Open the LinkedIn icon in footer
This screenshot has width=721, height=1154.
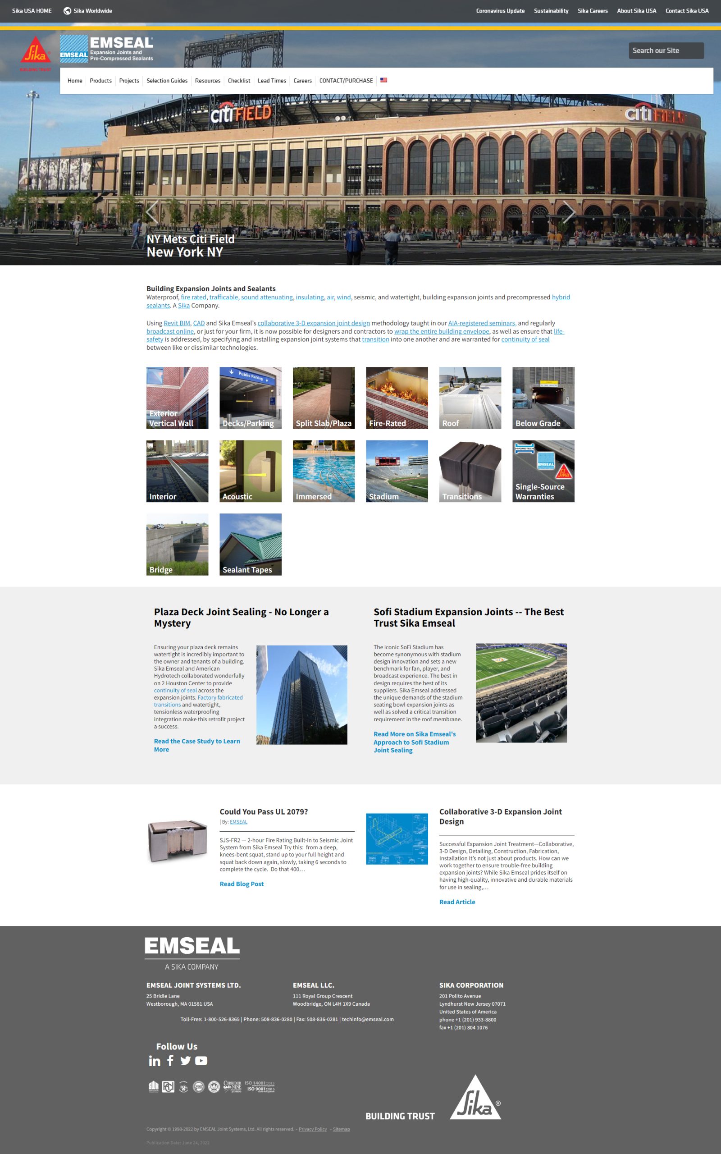pos(154,1061)
